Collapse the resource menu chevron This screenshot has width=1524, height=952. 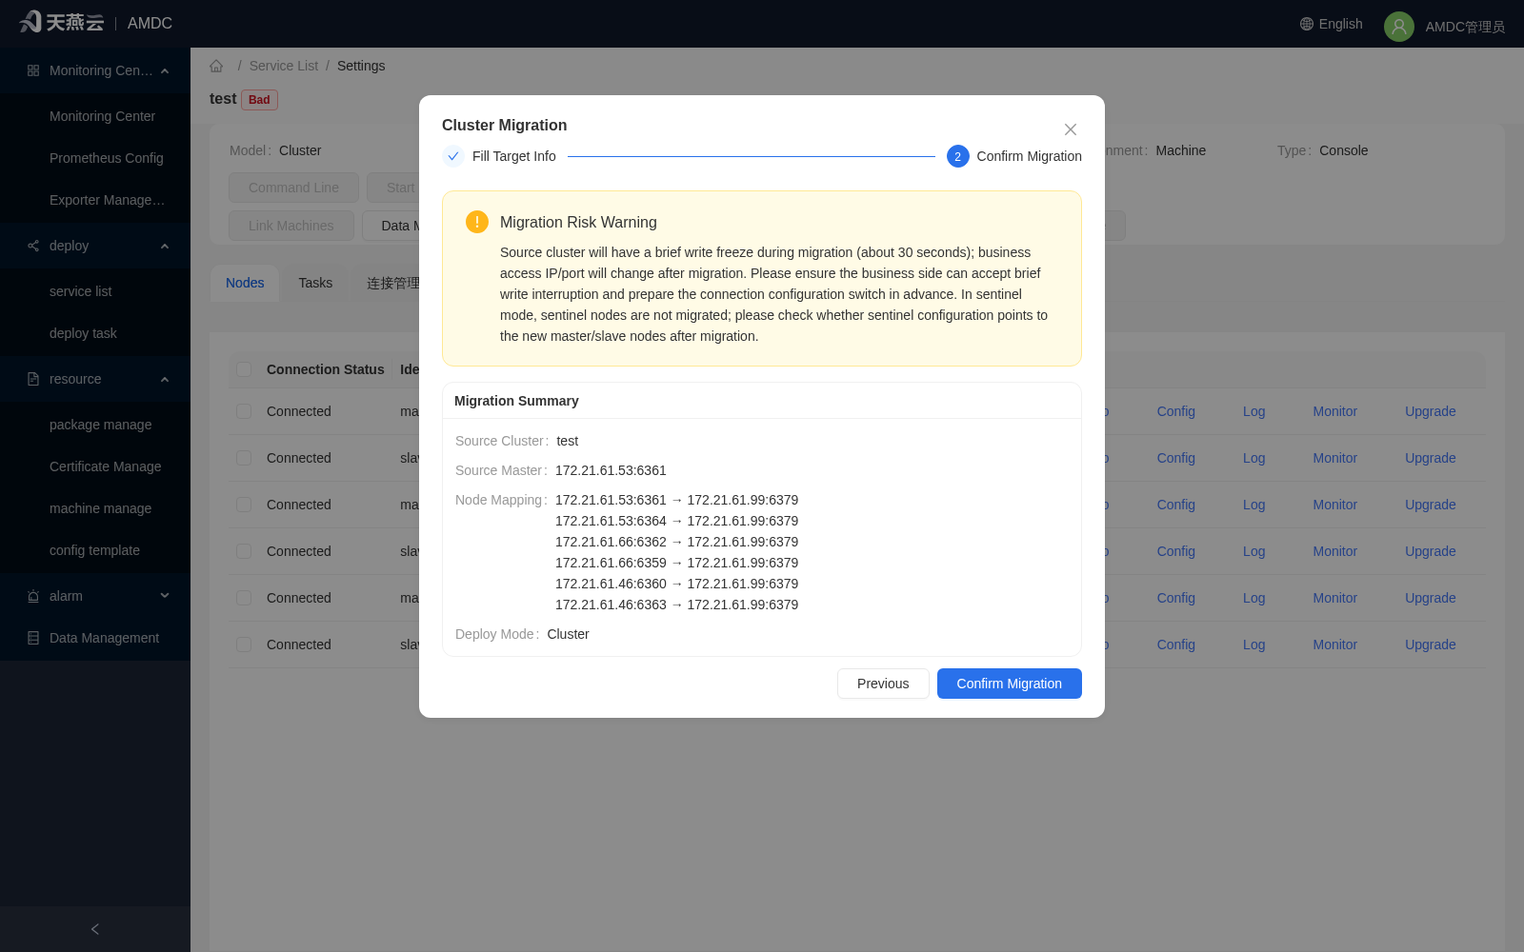click(165, 379)
